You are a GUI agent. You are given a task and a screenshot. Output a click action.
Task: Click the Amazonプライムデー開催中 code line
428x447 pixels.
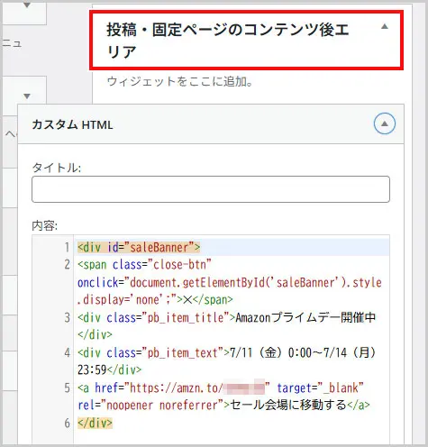[227, 318]
